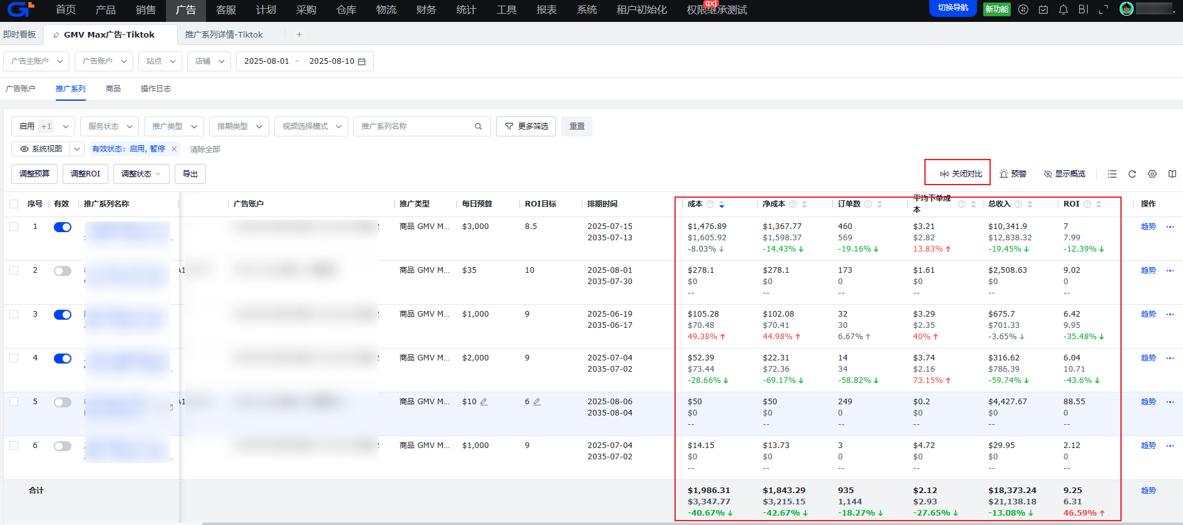Image resolution: width=1183 pixels, height=525 pixels.
Task: Enable the row 2 campaign switch
Action: (x=63, y=271)
